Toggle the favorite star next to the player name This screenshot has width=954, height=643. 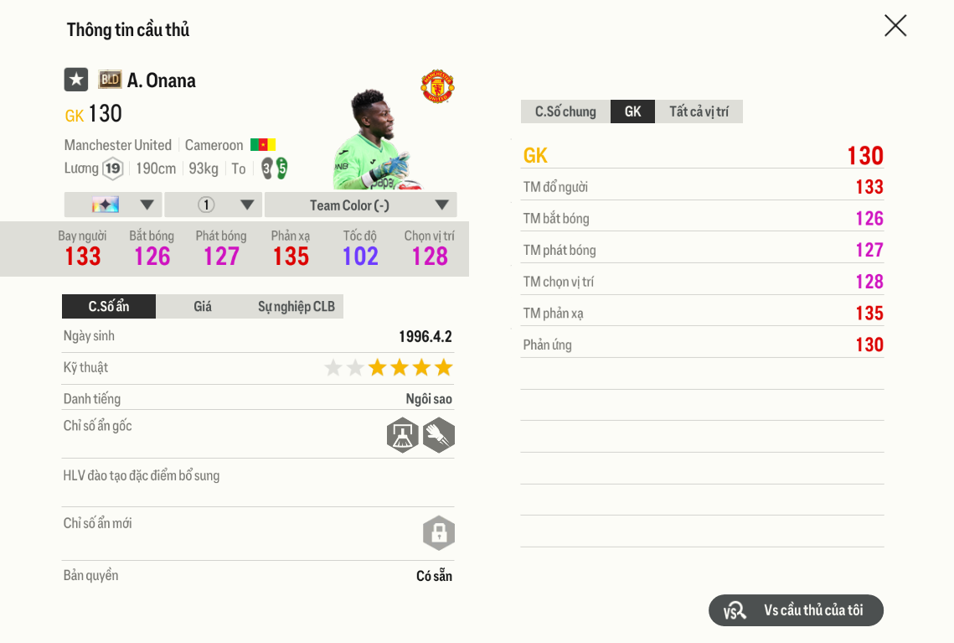(75, 79)
